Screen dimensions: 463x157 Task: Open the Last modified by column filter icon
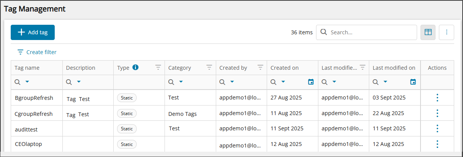point(362,67)
